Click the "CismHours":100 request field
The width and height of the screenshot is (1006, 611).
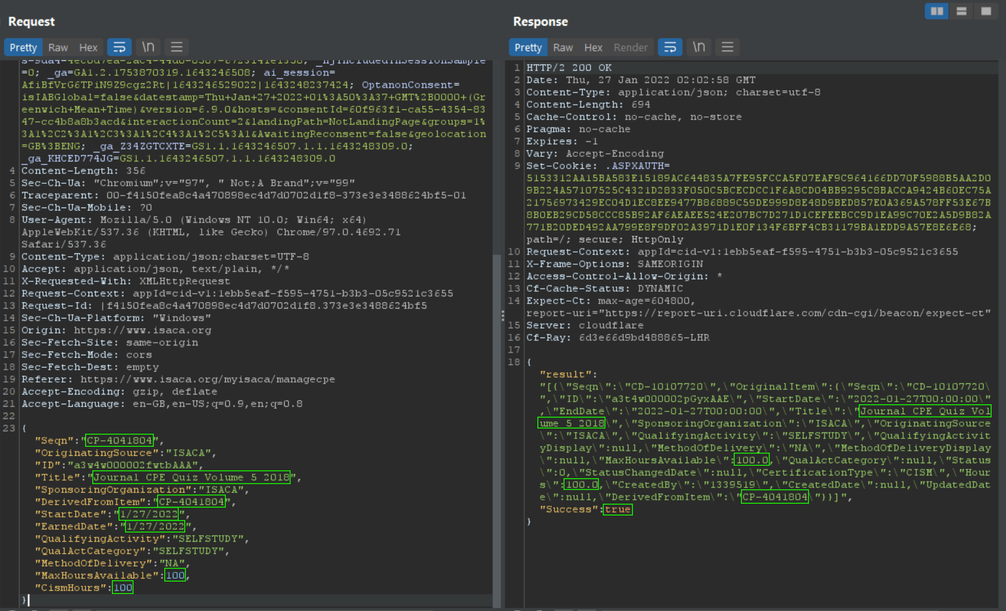tap(84, 587)
